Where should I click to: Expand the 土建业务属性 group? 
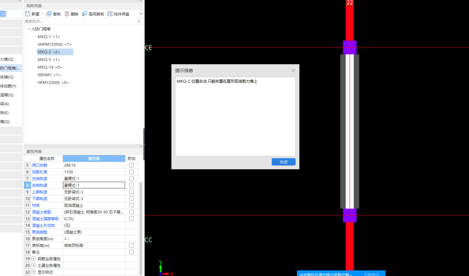34,265
